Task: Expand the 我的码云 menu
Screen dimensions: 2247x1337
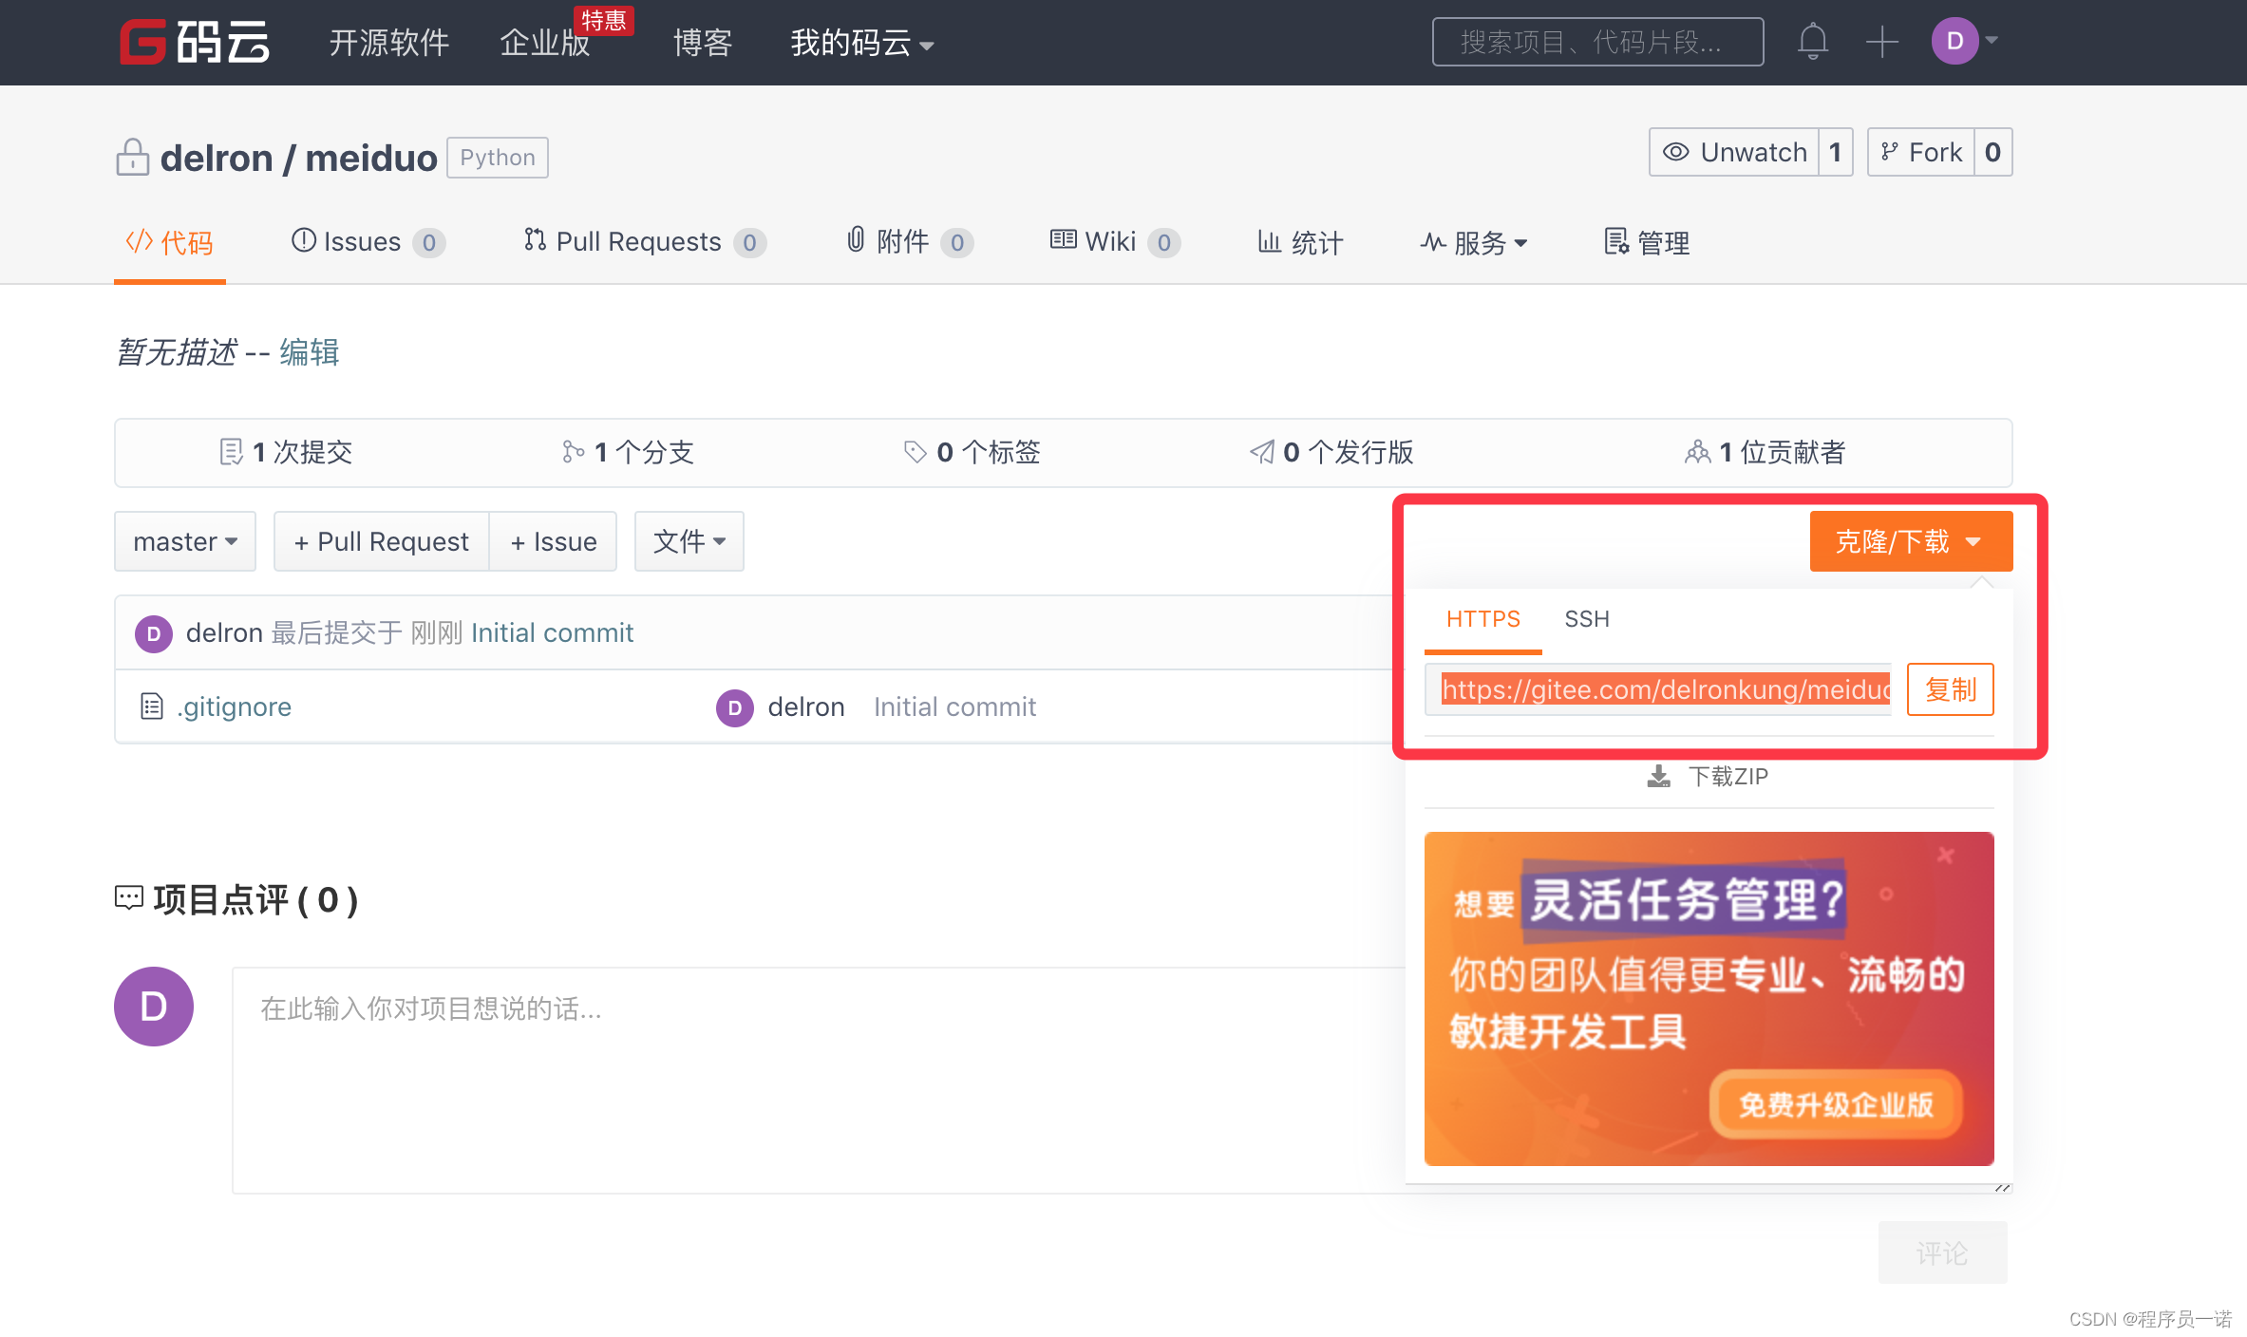Action: [862, 43]
